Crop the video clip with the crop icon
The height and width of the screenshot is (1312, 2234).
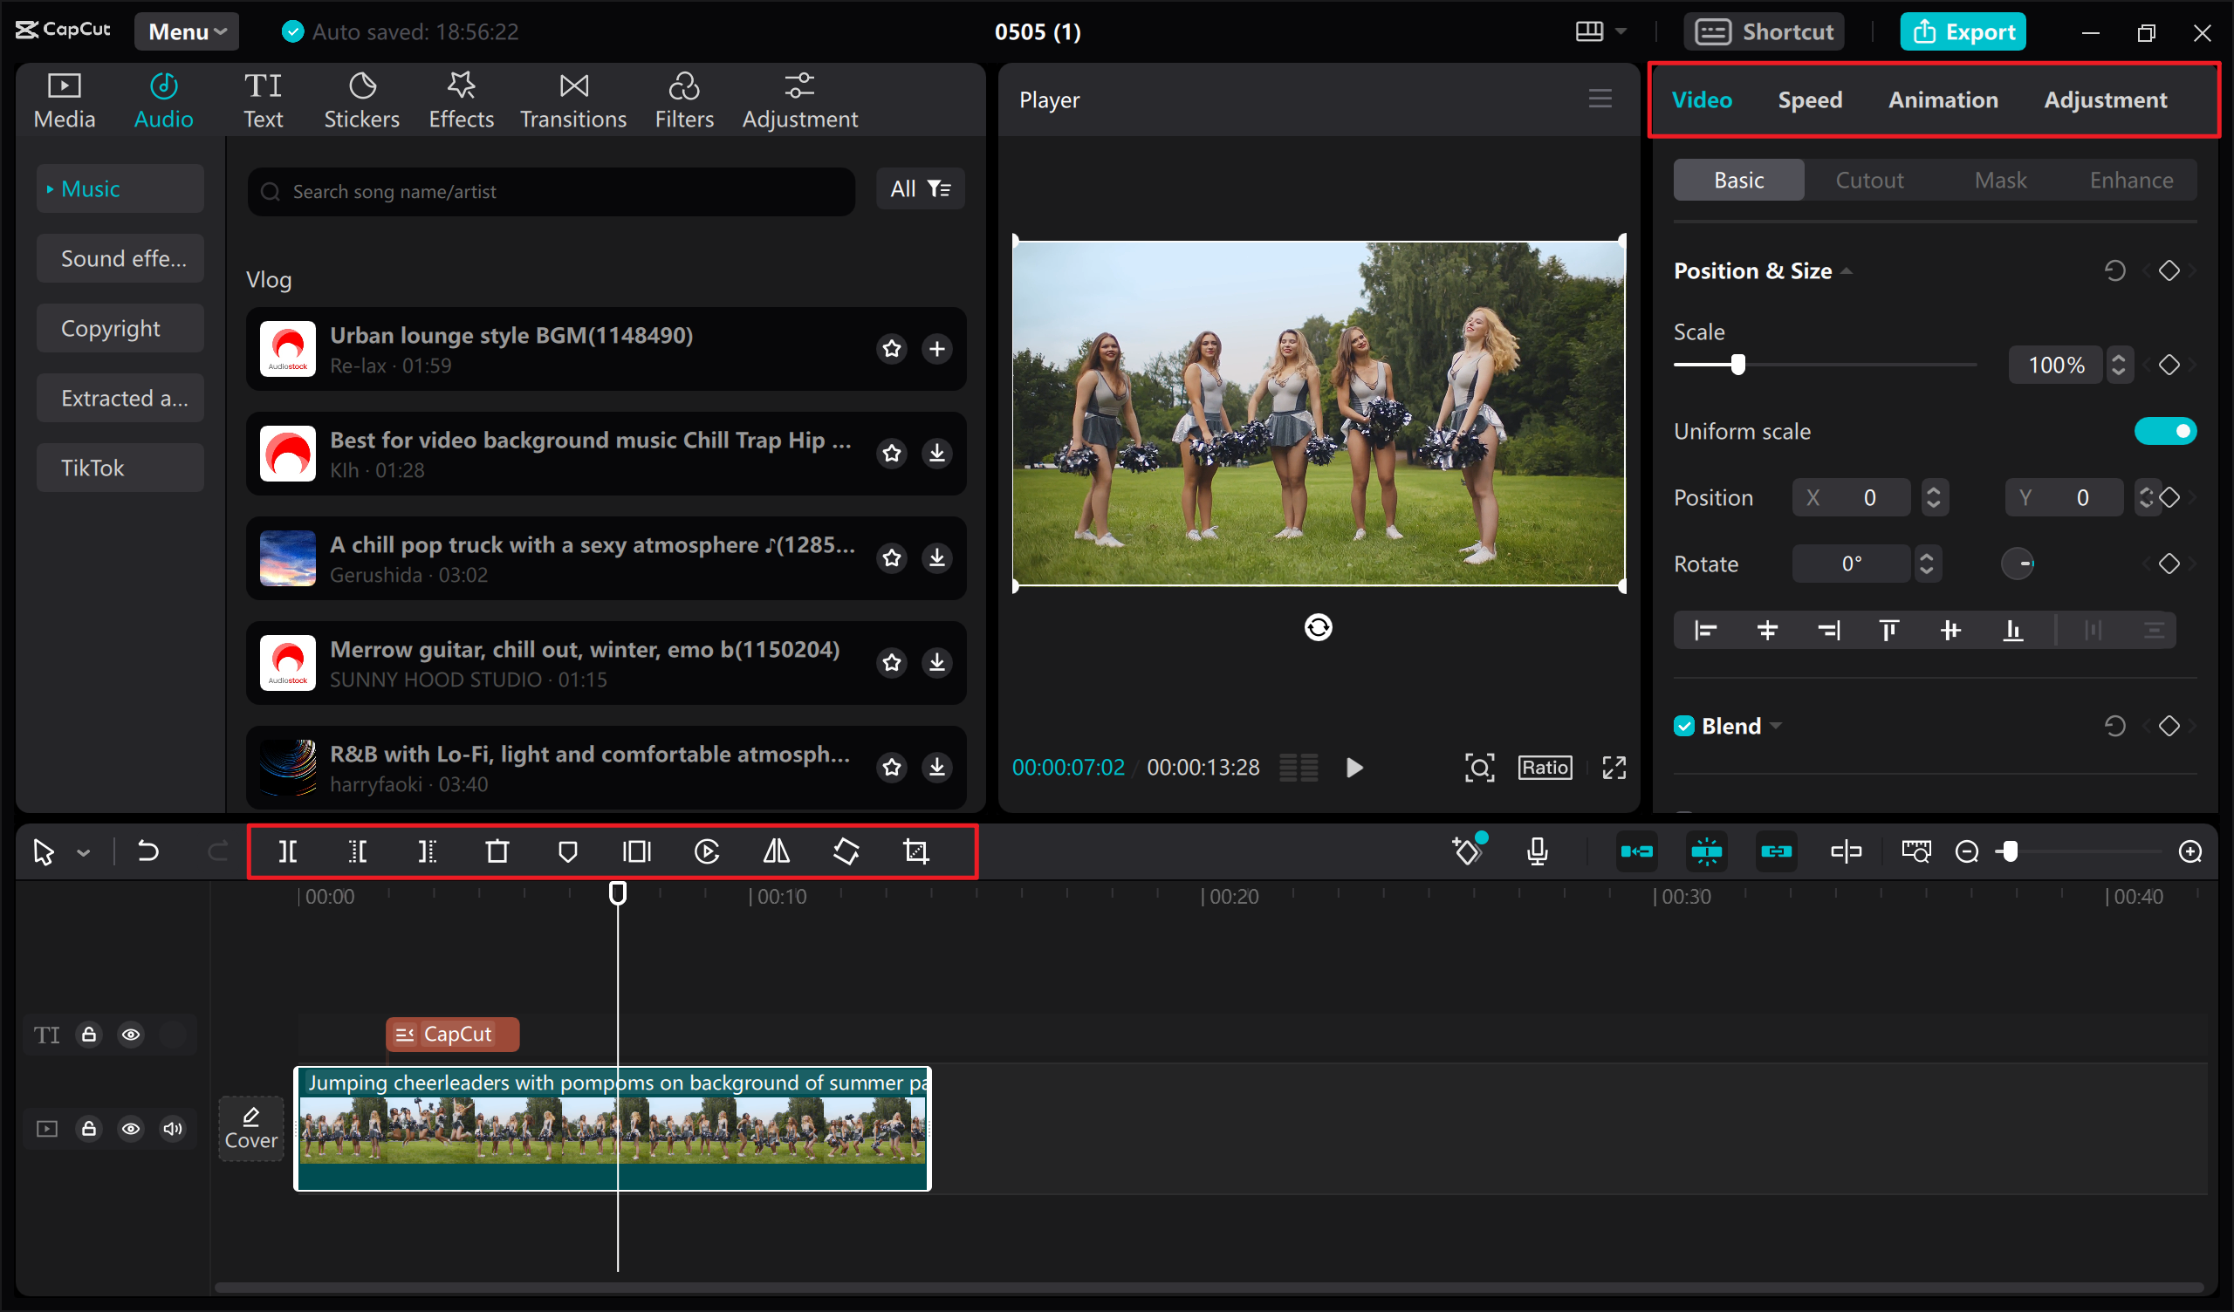pyautogui.click(x=915, y=851)
